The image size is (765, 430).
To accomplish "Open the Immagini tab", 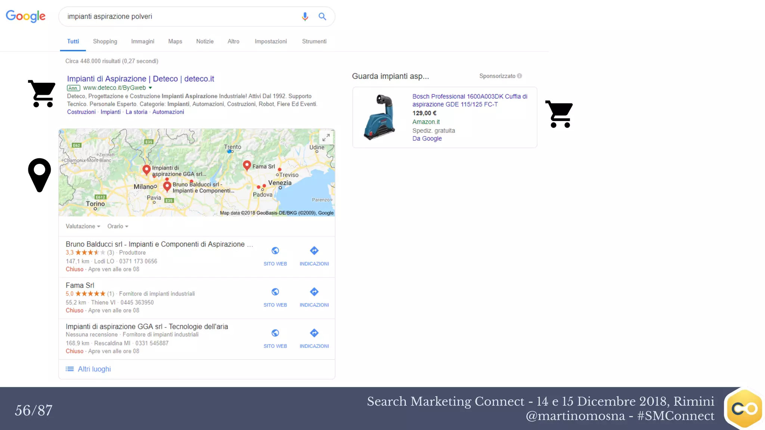I will click(x=143, y=41).
